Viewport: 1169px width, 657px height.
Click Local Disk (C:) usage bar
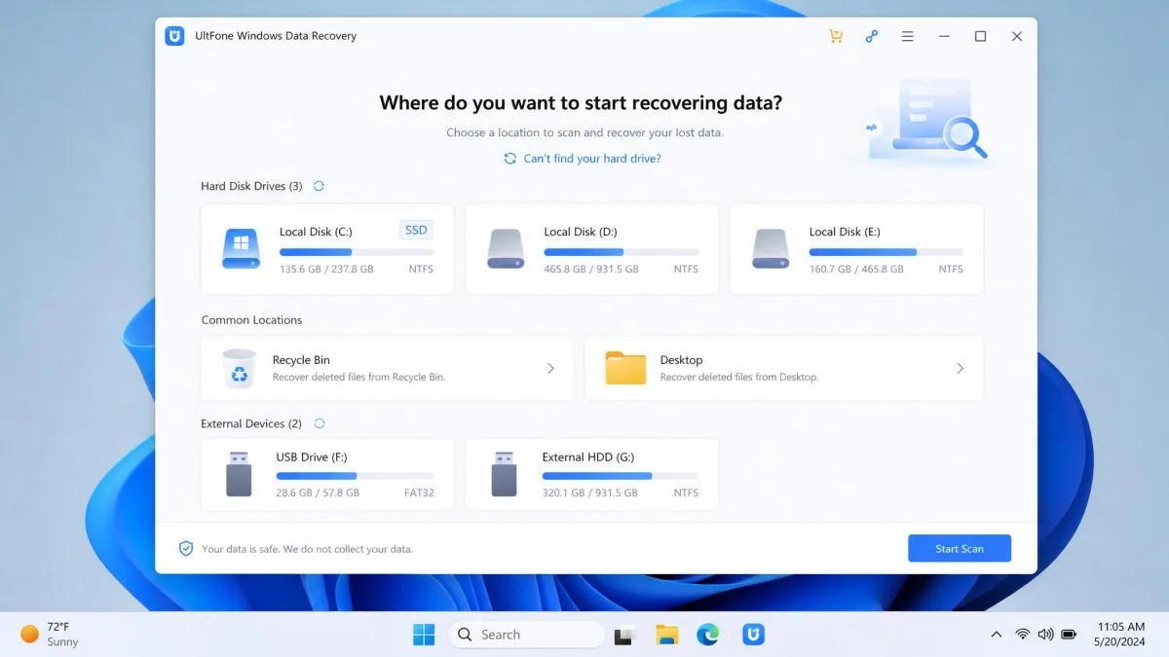357,252
